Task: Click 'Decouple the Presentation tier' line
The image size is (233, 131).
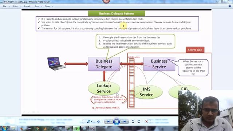Action: click(132, 37)
